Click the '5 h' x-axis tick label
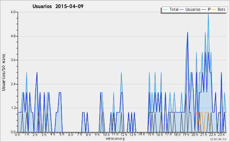This screenshot has width=230, height=142. coord(62,134)
